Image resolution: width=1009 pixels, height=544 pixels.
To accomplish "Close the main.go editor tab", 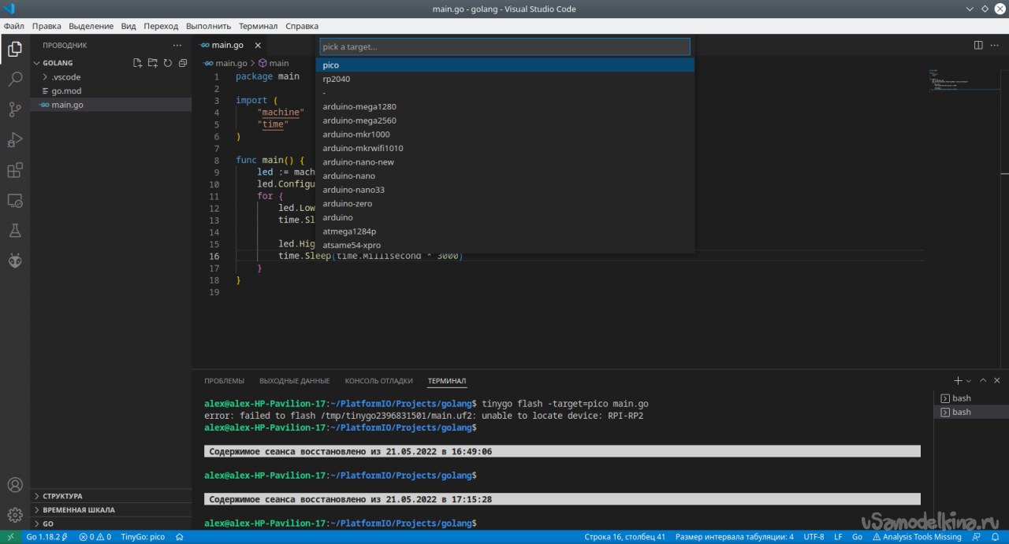I will 258,46.
